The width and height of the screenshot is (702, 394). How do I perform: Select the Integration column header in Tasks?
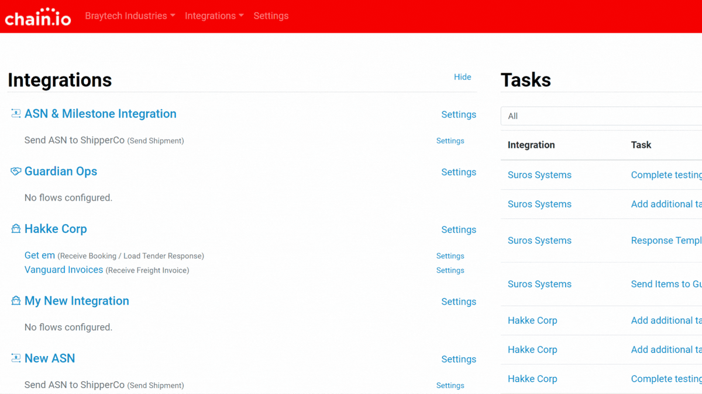coord(531,145)
